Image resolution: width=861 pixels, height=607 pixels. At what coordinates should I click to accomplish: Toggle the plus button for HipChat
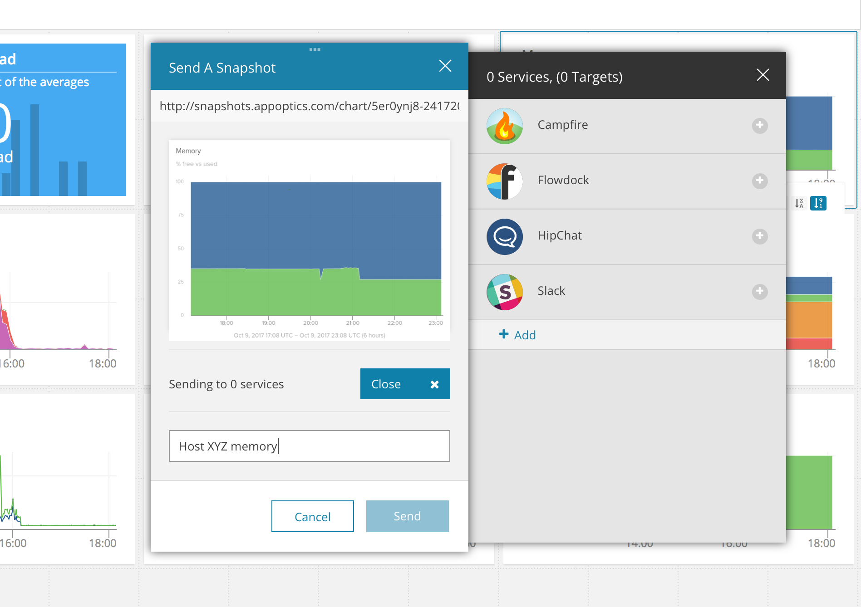pos(759,236)
